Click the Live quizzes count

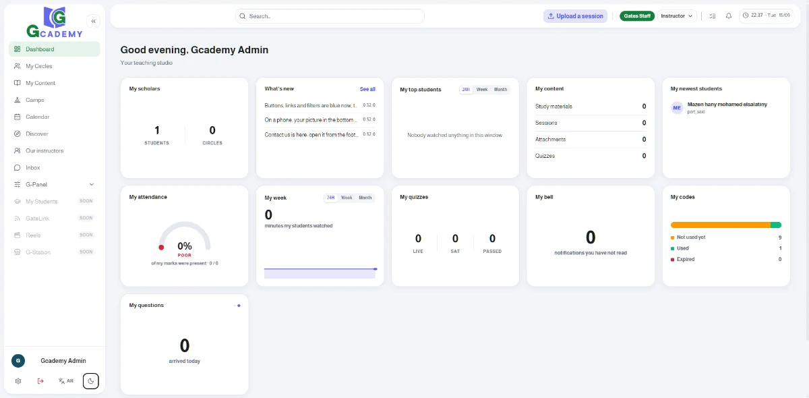coord(418,243)
